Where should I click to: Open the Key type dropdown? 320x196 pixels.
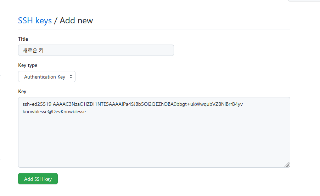pos(47,77)
